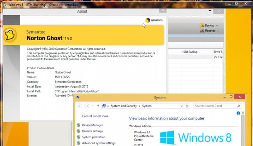253x146 pixels.
Task: Click the Remote settings shield icon
Action: point(78,131)
